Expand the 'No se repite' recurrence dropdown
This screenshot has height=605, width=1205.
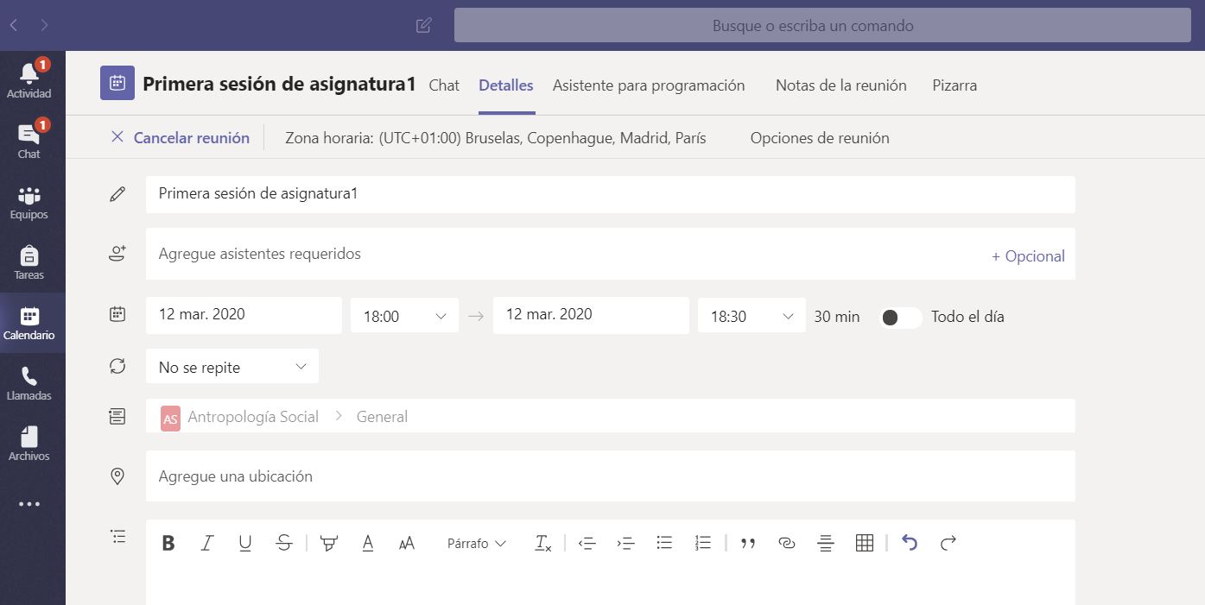[232, 367]
